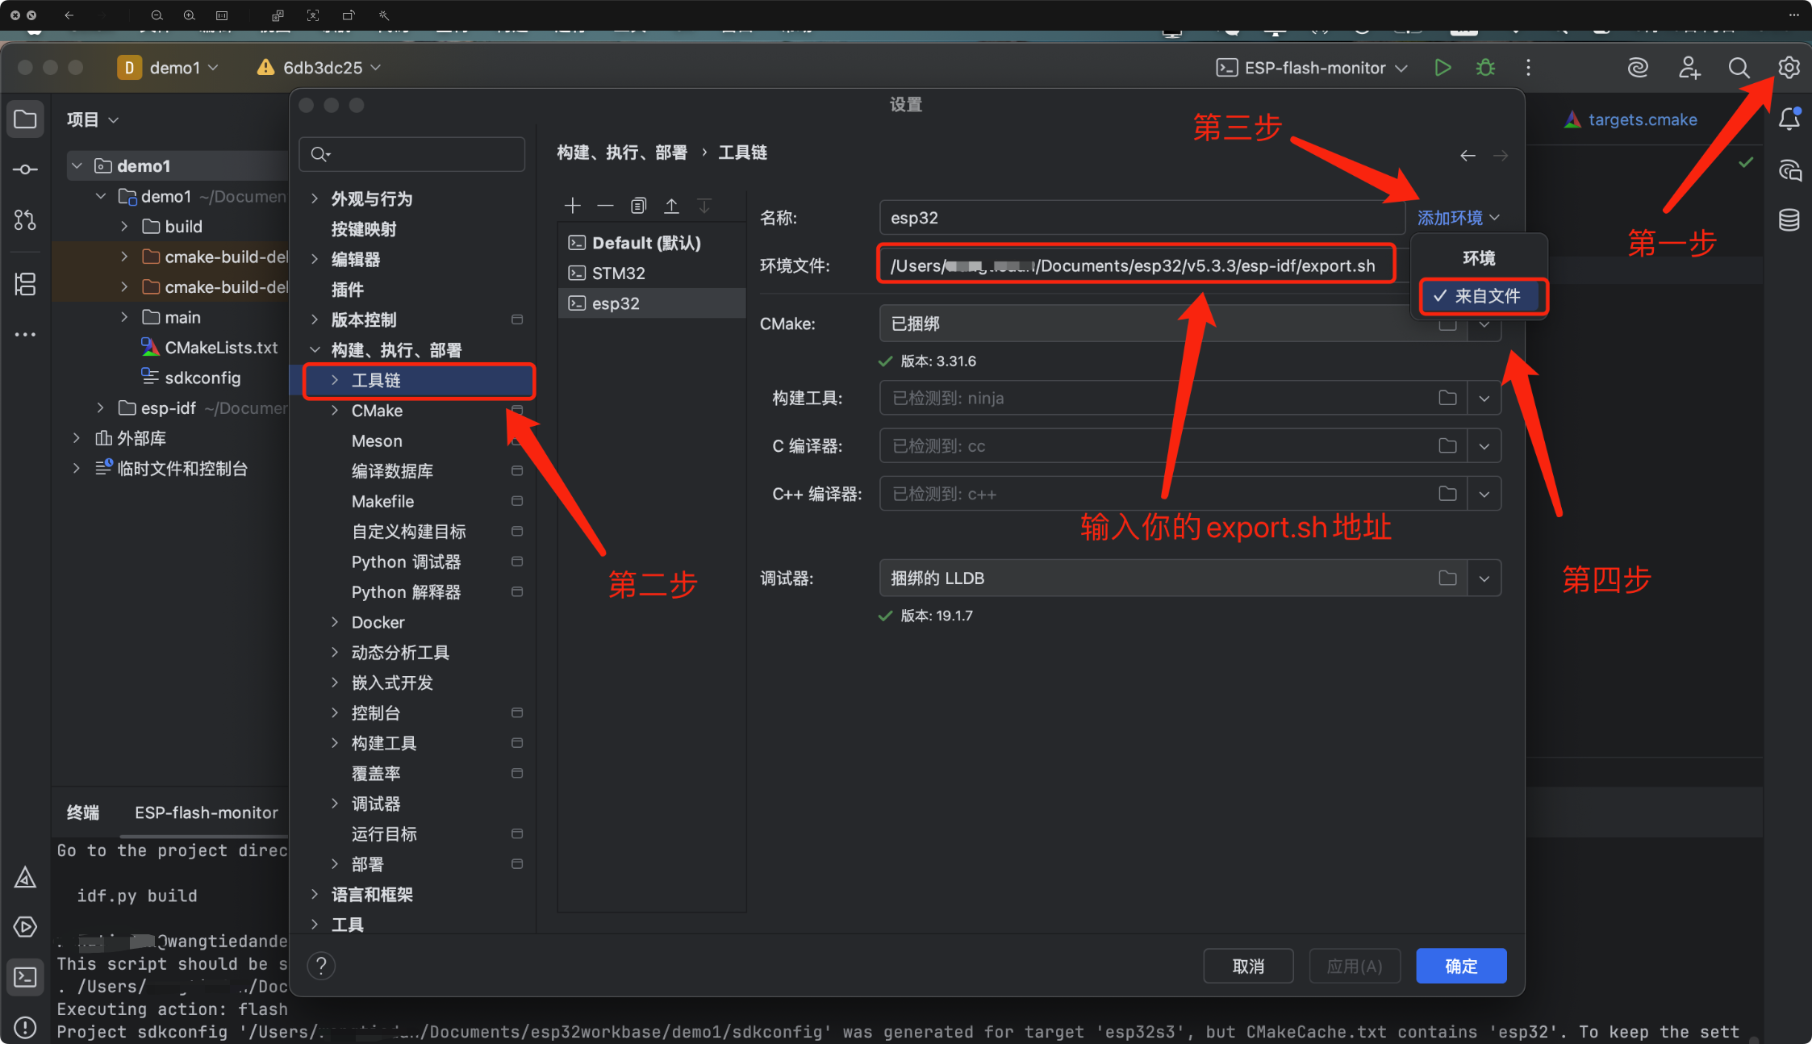Open the CMake tool window triangle icon
1812x1044 pixels.
coord(25,877)
